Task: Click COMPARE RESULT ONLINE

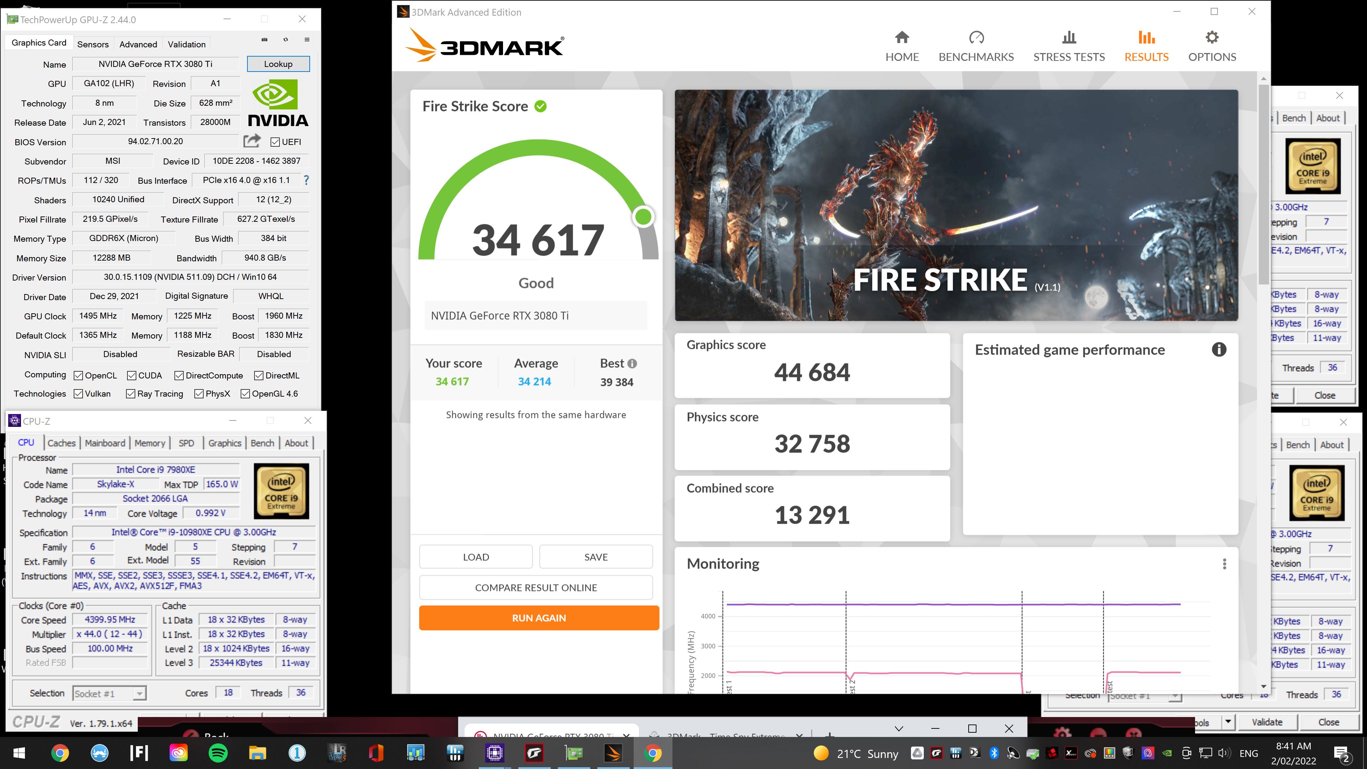Action: click(x=536, y=587)
